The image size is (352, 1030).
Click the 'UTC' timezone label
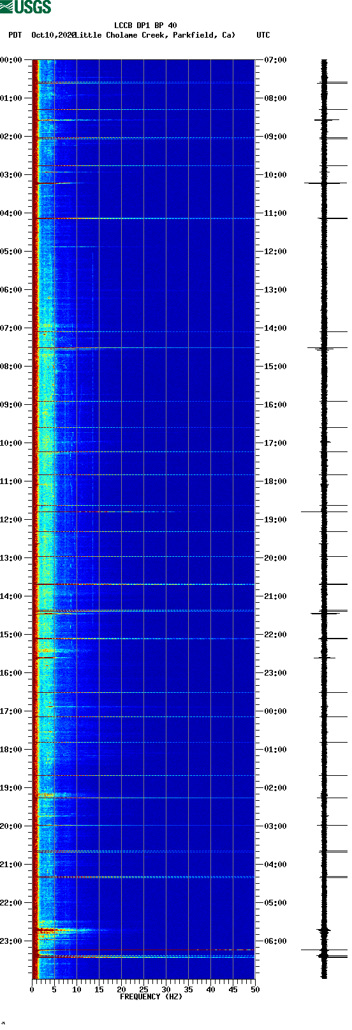[263, 35]
